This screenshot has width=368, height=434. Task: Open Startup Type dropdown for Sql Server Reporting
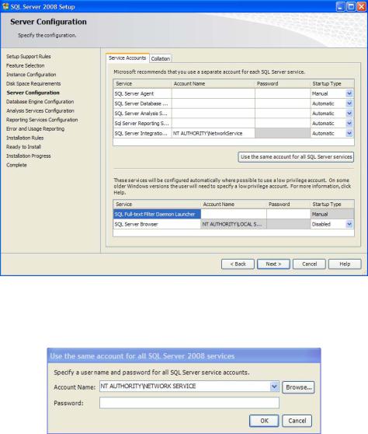(x=349, y=124)
